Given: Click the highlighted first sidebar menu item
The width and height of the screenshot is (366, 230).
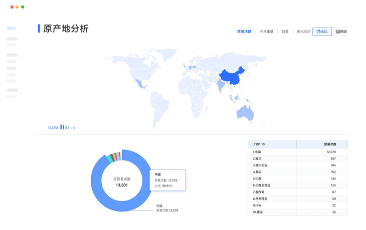Looking at the screenshot, I should click(x=11, y=28).
